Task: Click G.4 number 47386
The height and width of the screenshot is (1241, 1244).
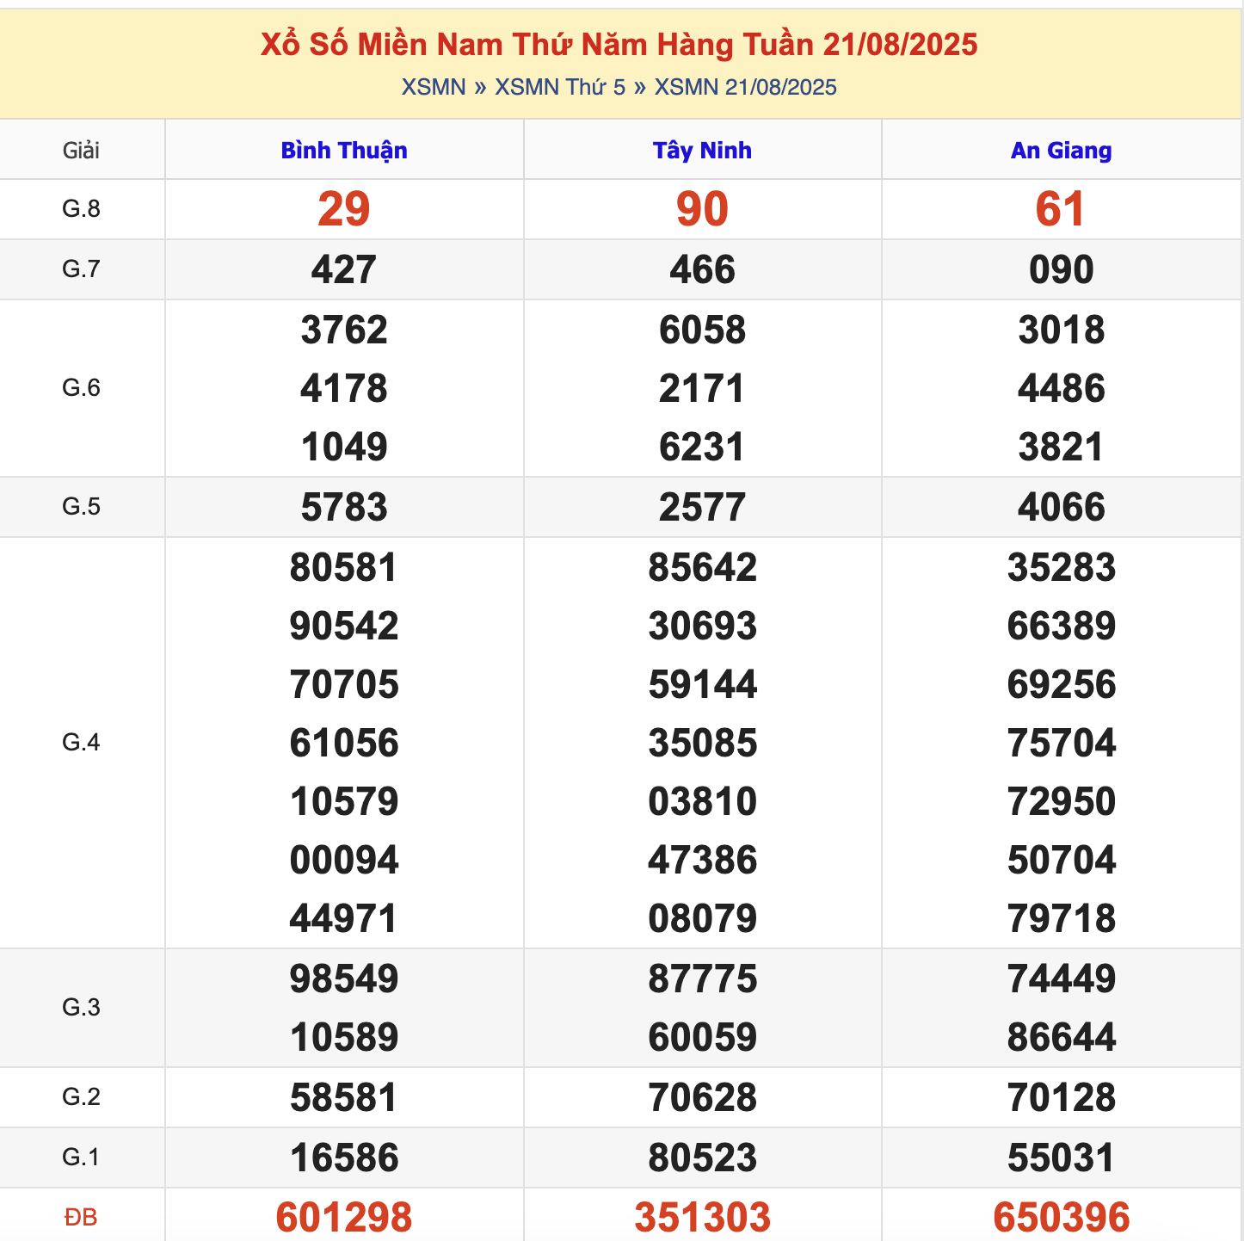Action: pos(702,860)
